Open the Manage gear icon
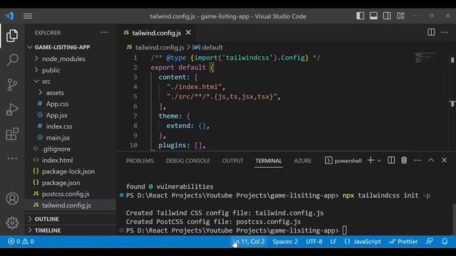The image size is (456, 256). 12,223
